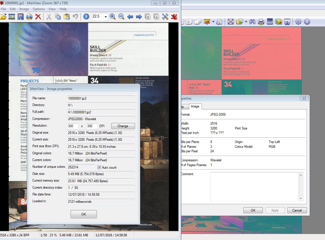
Task: Click the Zoom In magnifier icon
Action: [112, 17]
